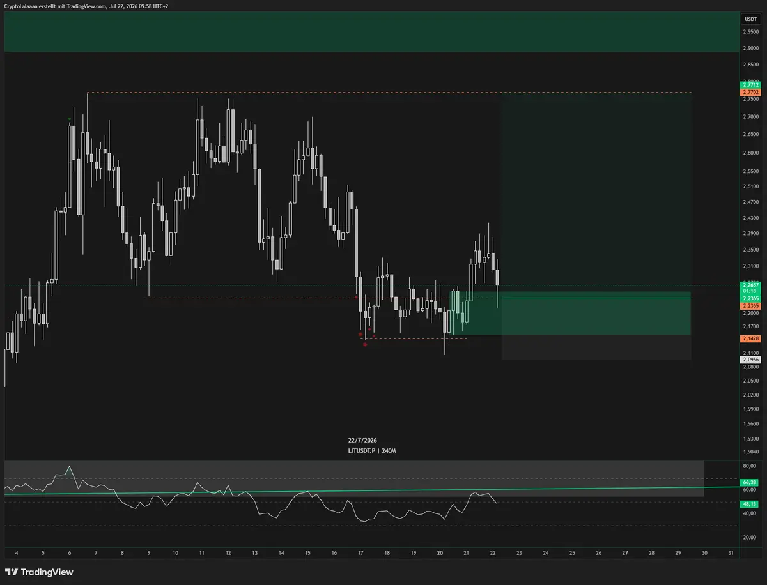The image size is (767, 585).
Task: Click the white 2,0966 price label
Action: pyautogui.click(x=750, y=360)
